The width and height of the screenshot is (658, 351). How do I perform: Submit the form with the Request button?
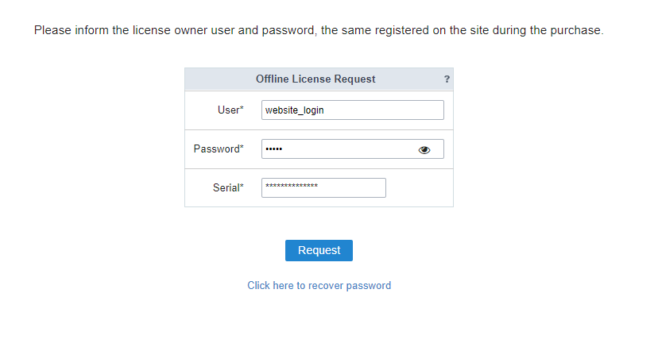[x=319, y=250]
